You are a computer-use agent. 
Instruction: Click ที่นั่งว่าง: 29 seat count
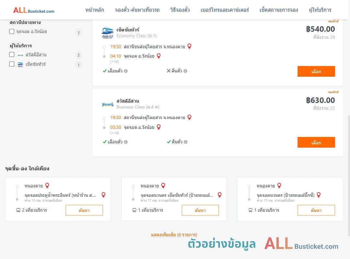coord(324,37)
